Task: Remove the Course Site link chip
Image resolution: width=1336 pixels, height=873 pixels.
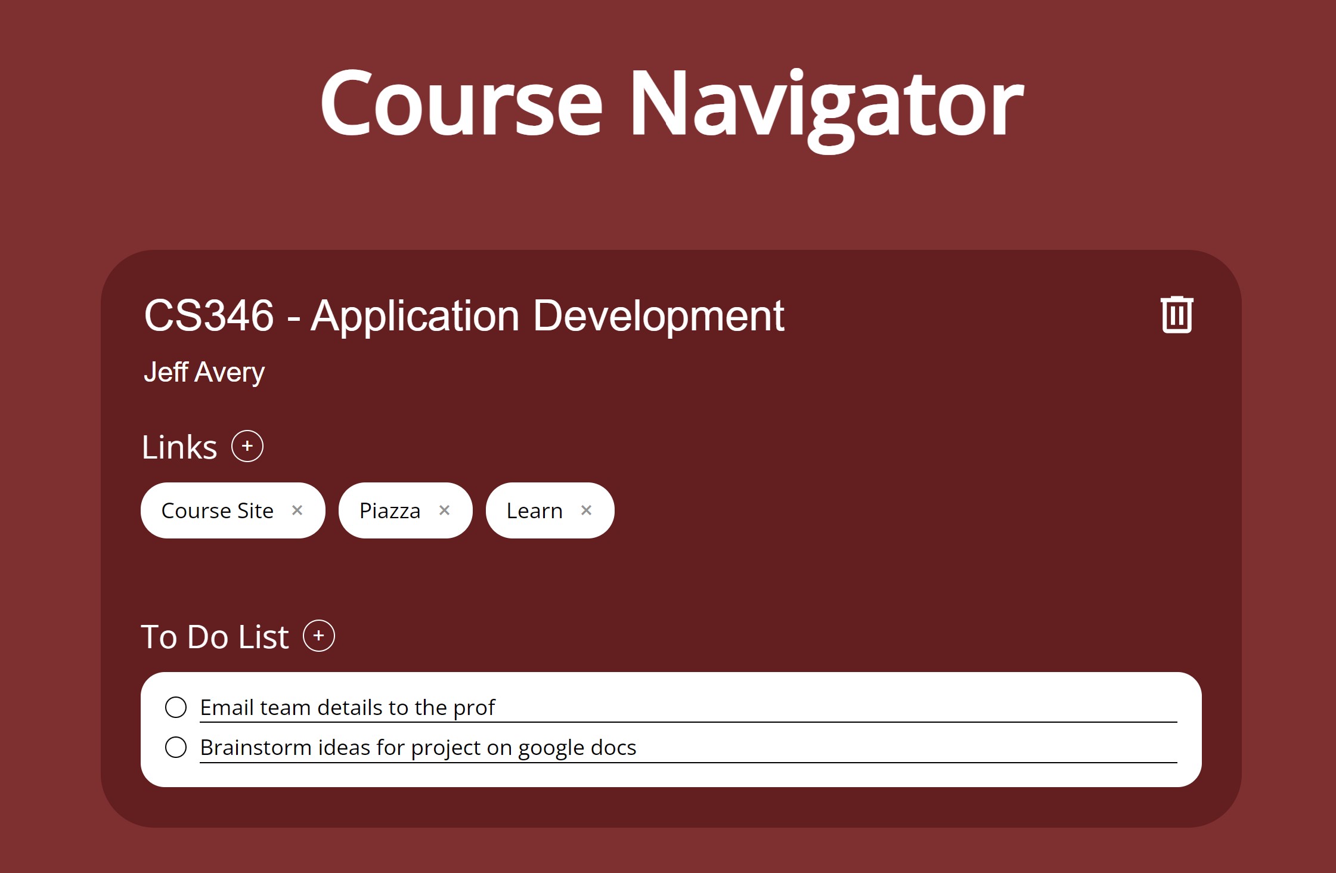Action: (x=297, y=510)
